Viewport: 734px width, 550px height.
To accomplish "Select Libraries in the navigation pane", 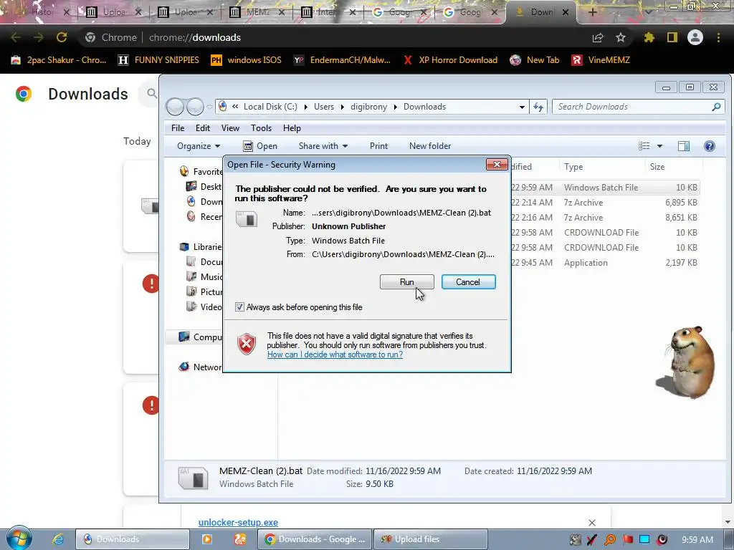I will 201,246.
